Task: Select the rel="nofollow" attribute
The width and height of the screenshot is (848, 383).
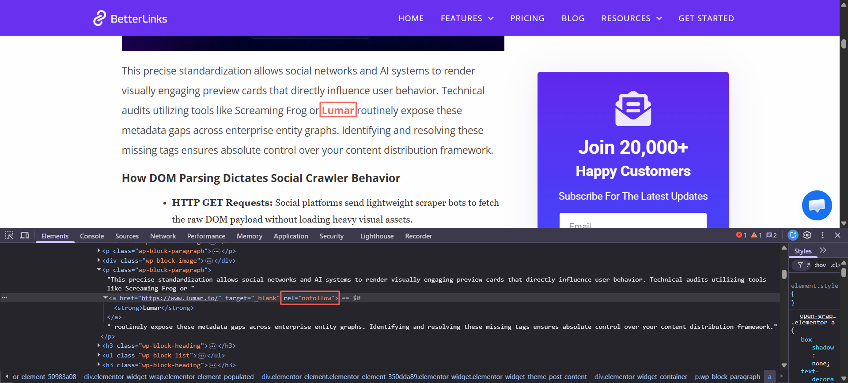Action: click(310, 298)
